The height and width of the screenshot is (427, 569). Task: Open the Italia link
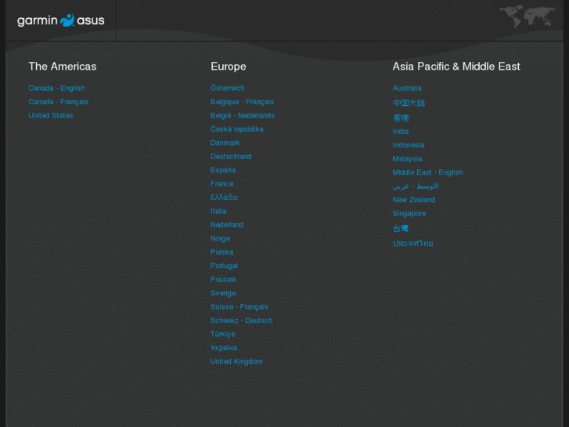218,211
